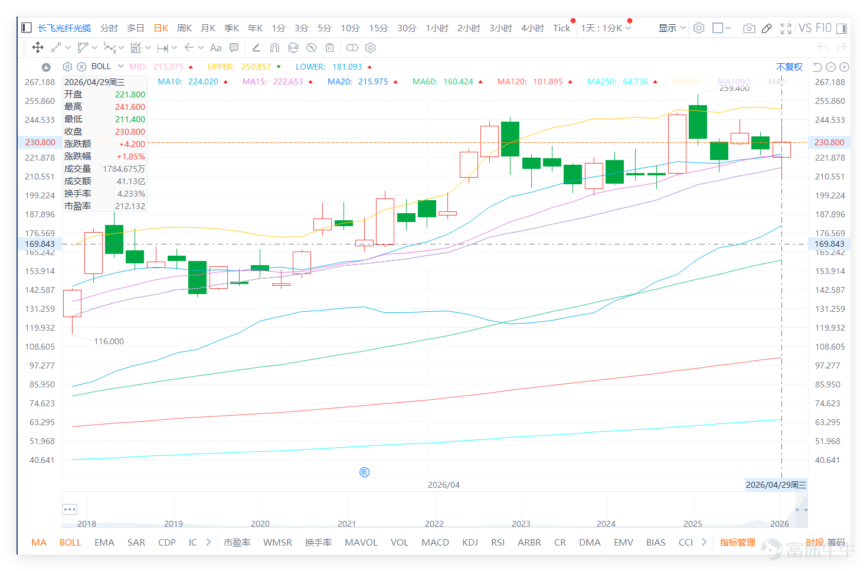Select the 1小时 timeframe
This screenshot has height=571, width=867.
tap(437, 28)
